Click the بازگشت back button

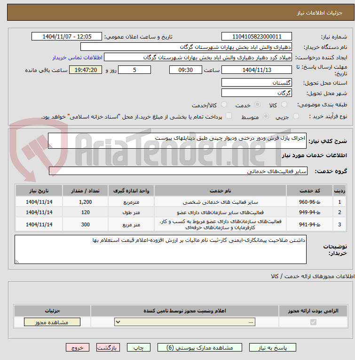pyautogui.click(x=108, y=348)
